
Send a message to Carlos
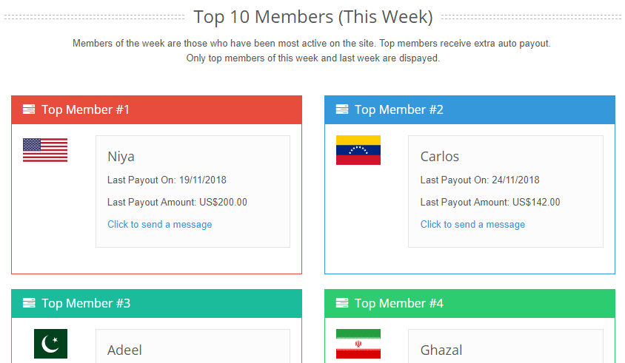(x=472, y=224)
